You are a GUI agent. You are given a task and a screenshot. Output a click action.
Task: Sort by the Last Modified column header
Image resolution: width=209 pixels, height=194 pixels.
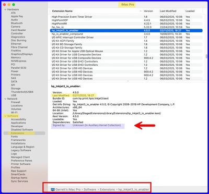(x=168, y=11)
